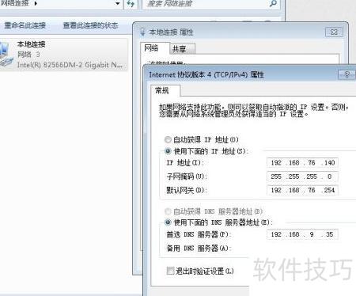Image resolution: width=356 pixels, height=296 pixels.
Task: Click the 本地连接 属性 title plug icon
Action: point(142,32)
